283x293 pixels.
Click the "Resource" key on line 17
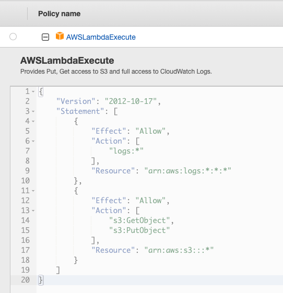coord(113,250)
